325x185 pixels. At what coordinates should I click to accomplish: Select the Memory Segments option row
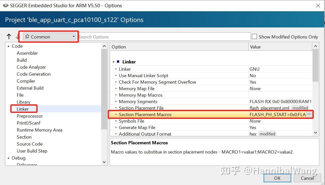138,101
